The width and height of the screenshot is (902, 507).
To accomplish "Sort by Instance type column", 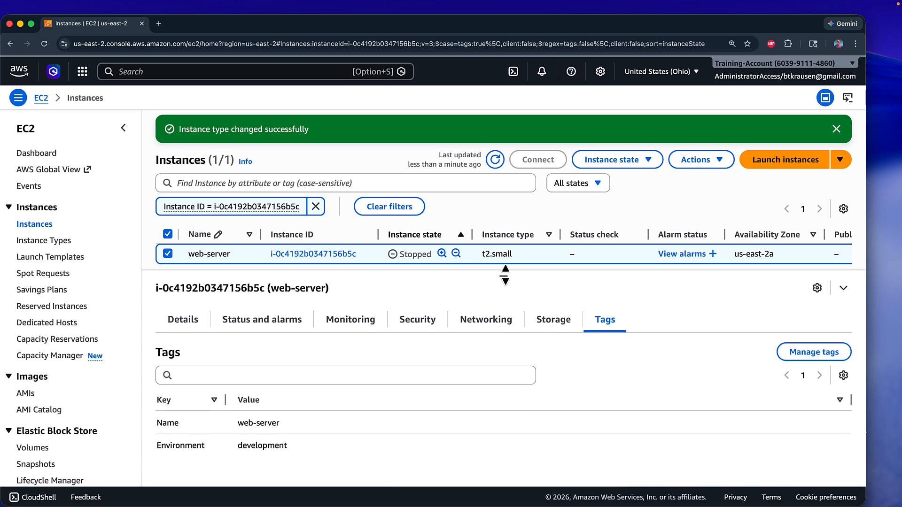I will coord(548,234).
